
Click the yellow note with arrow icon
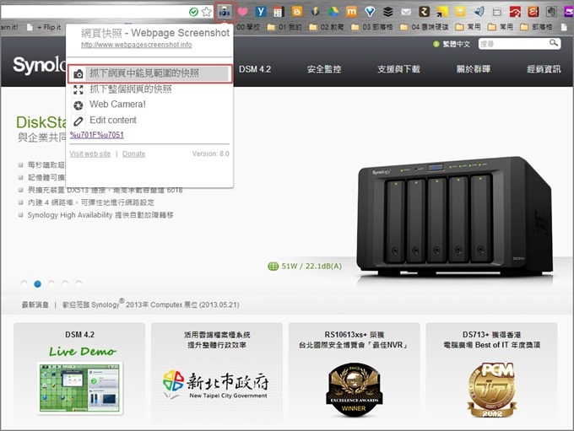coord(442,12)
